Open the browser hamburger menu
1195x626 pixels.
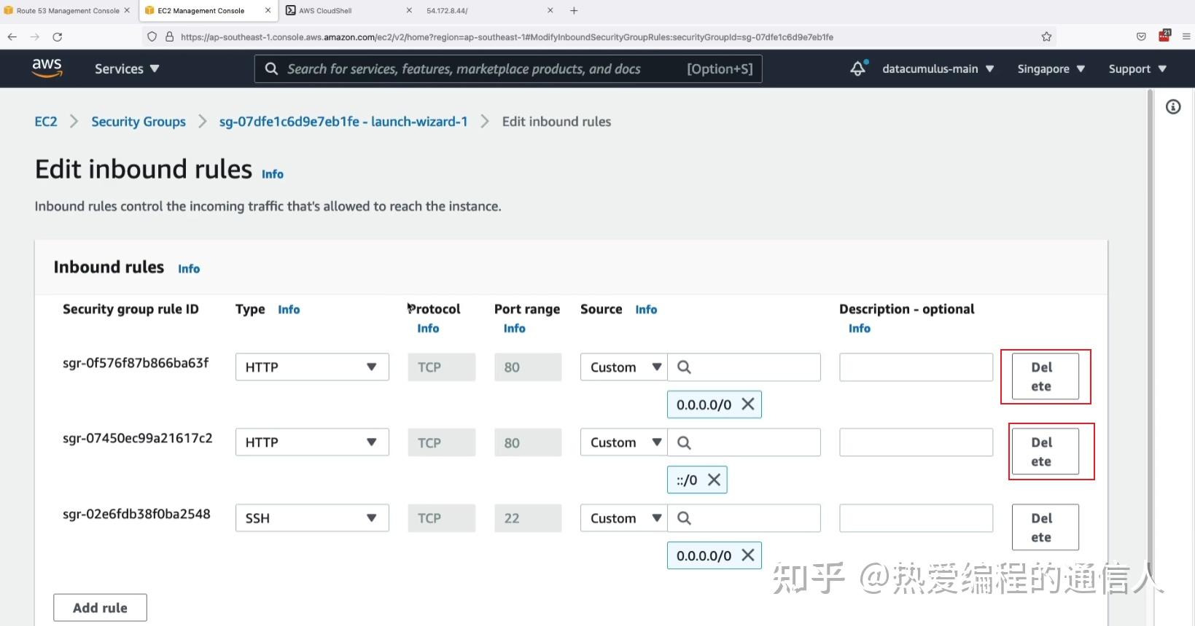click(x=1186, y=36)
